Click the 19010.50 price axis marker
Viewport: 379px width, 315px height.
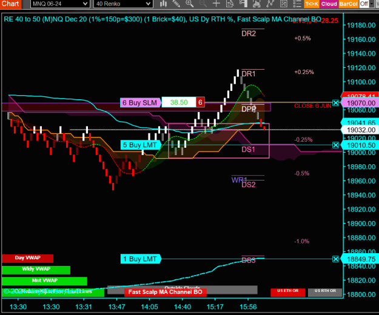click(x=360, y=145)
